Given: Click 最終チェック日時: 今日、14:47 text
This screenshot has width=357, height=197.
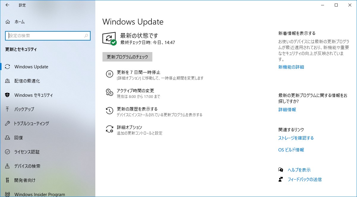Looking at the screenshot, I should [148, 43].
